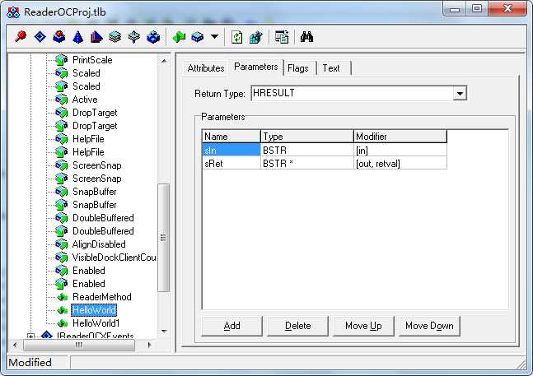Screen dimensions: 533x376
Task: Select the sIn parameter name cell
Action: [231, 150]
